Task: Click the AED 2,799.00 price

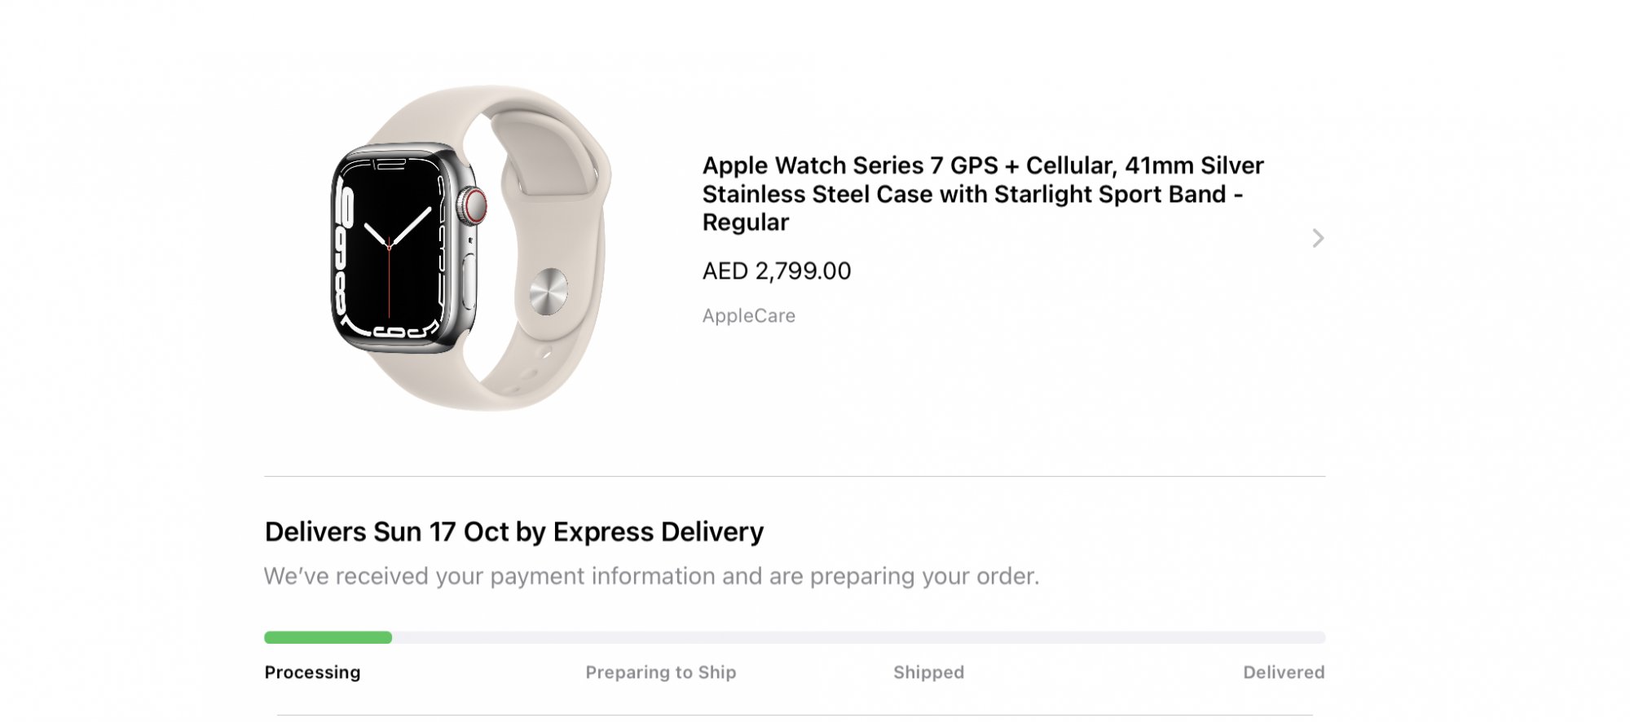Action: (x=776, y=271)
